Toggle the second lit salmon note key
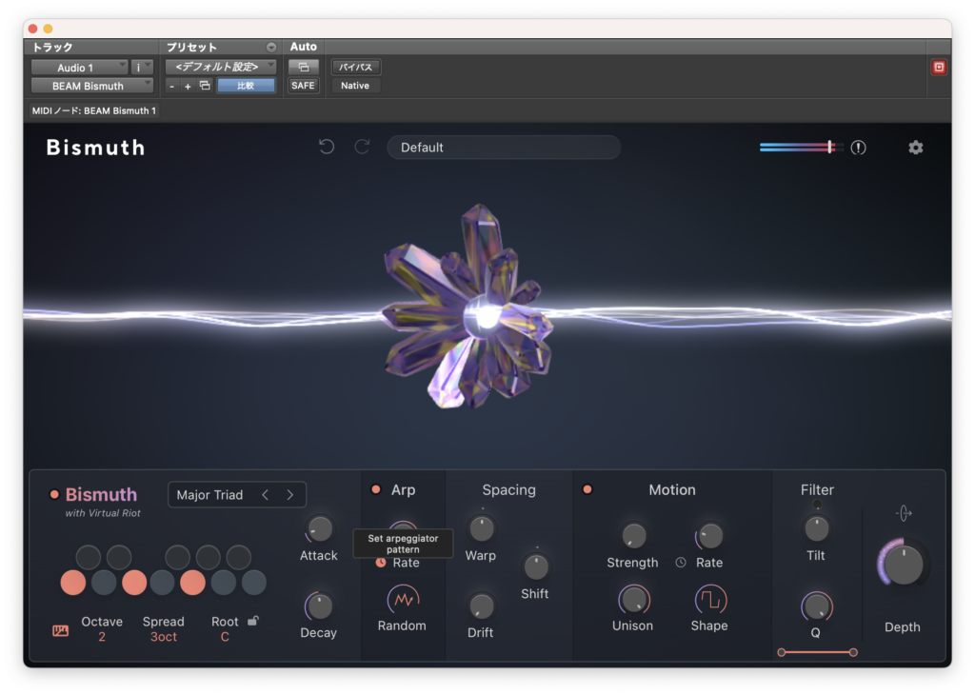Screen dimensions: 975x695 (x=134, y=583)
